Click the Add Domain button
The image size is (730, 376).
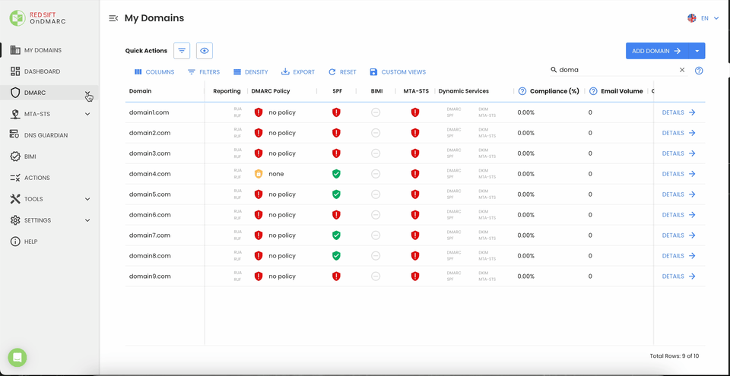656,51
